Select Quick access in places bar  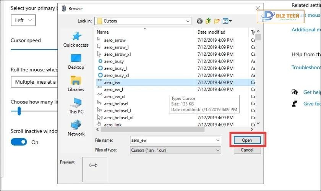tap(76, 40)
